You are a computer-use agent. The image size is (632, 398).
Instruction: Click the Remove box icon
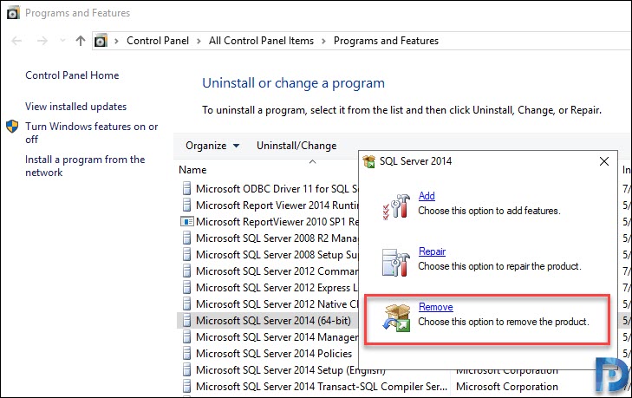pos(396,318)
